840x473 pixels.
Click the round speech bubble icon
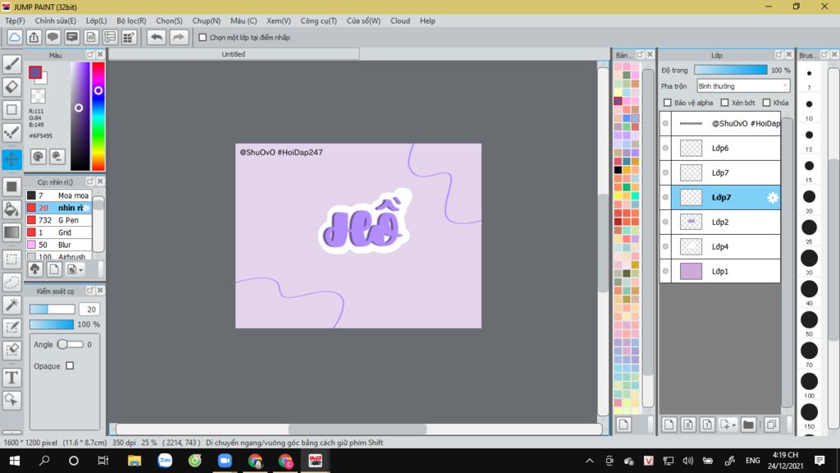(52, 37)
